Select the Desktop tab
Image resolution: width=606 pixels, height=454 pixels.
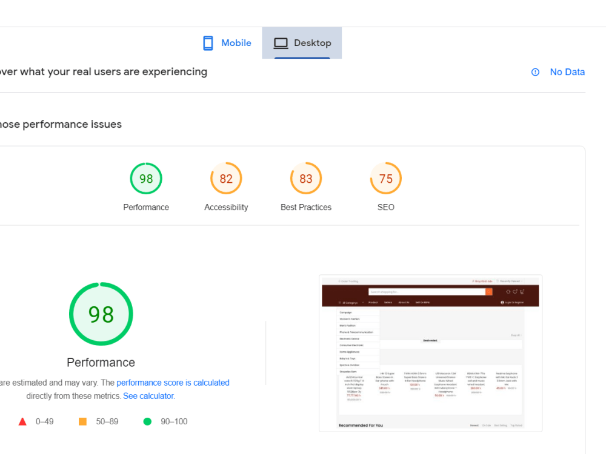(302, 43)
